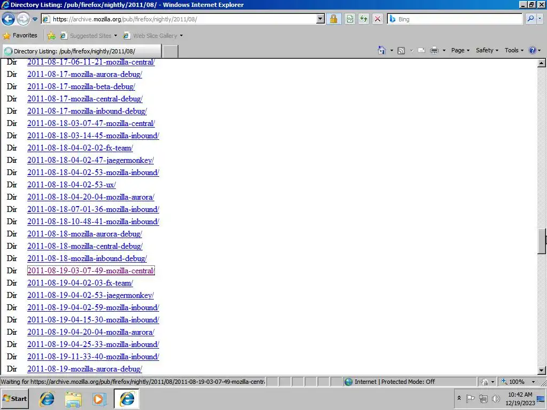Screen dimensions: 547x410
Task: Click the volume speaker tray icon
Action: pyautogui.click(x=495, y=398)
